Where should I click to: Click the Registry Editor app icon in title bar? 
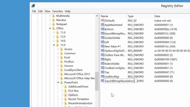pyautogui.click(x=33, y=6)
